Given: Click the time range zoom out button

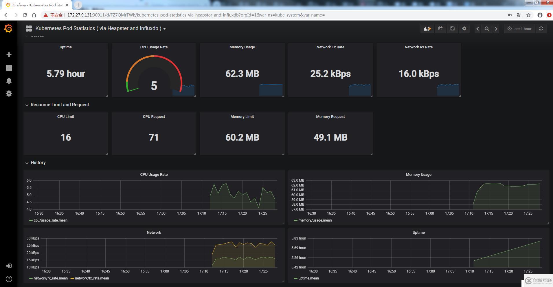Looking at the screenshot, I should coord(487,29).
